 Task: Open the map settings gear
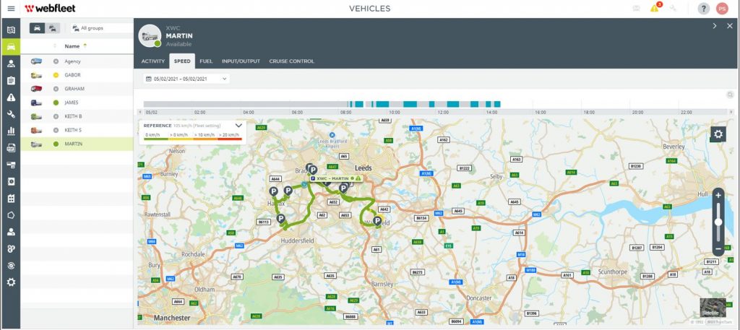718,134
